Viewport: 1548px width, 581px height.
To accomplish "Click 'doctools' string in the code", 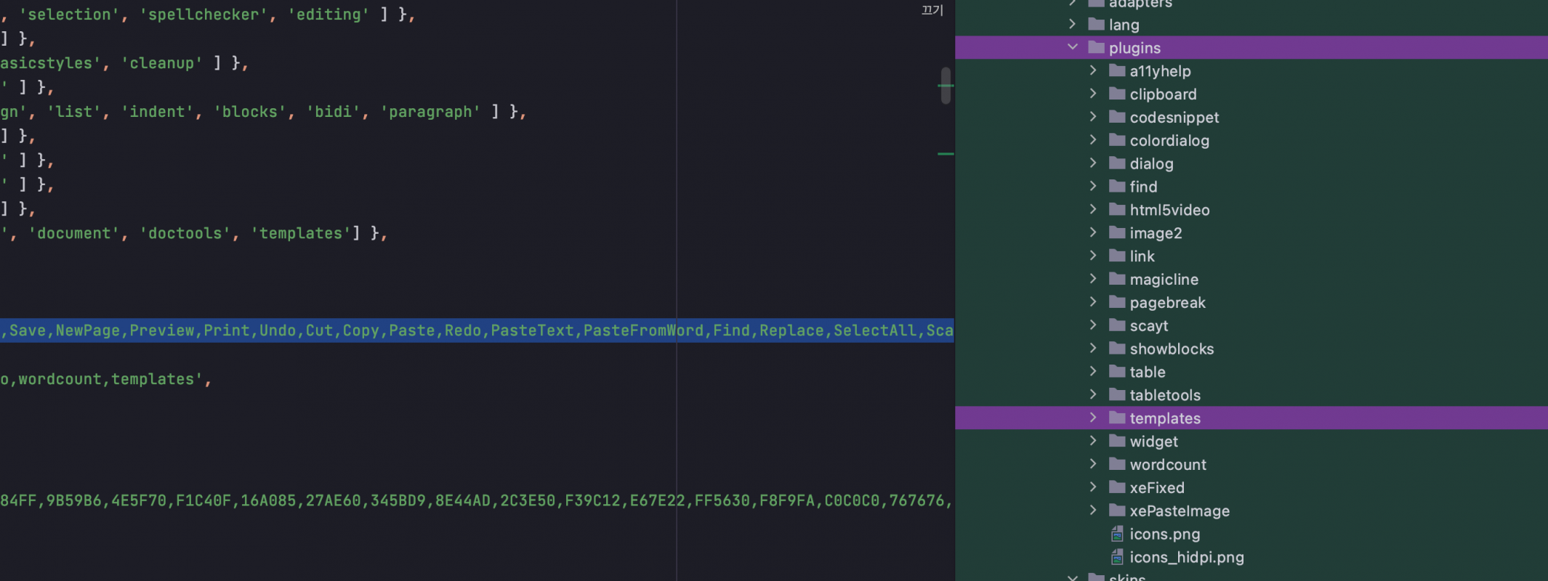I will (x=185, y=233).
